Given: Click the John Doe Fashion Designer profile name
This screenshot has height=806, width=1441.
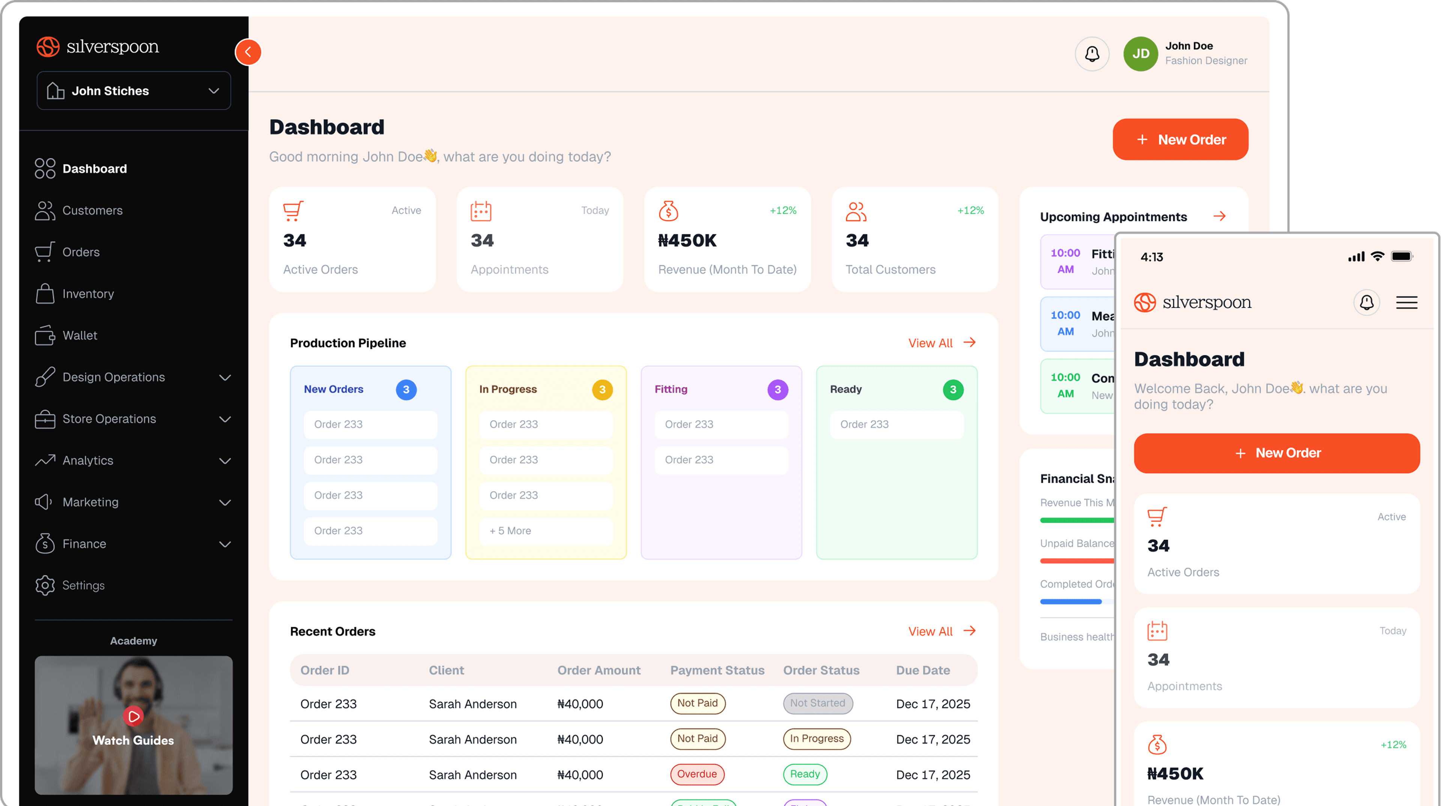Looking at the screenshot, I should click(1206, 53).
